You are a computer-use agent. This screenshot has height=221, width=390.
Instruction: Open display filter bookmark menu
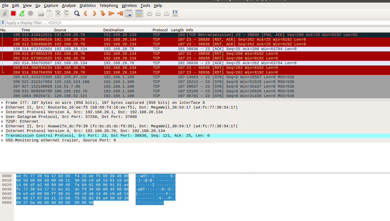click(3, 23)
